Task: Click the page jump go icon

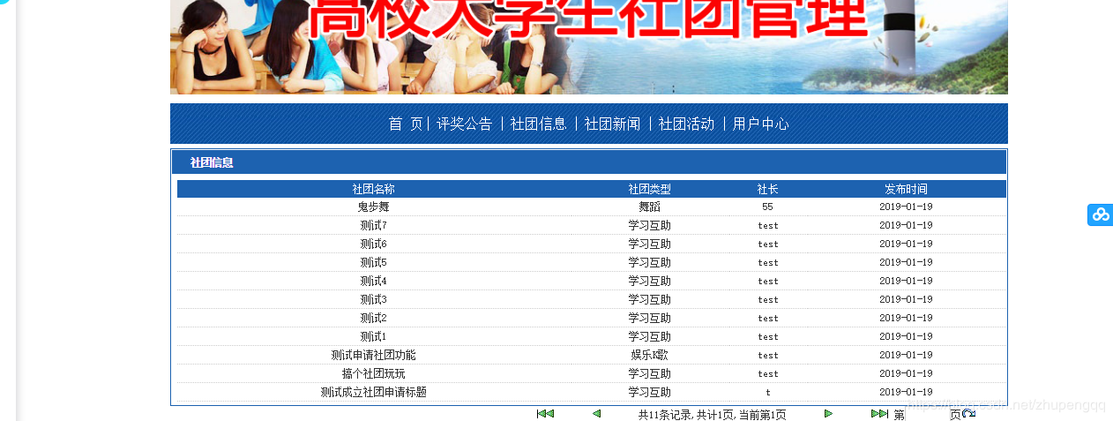Action: (968, 414)
